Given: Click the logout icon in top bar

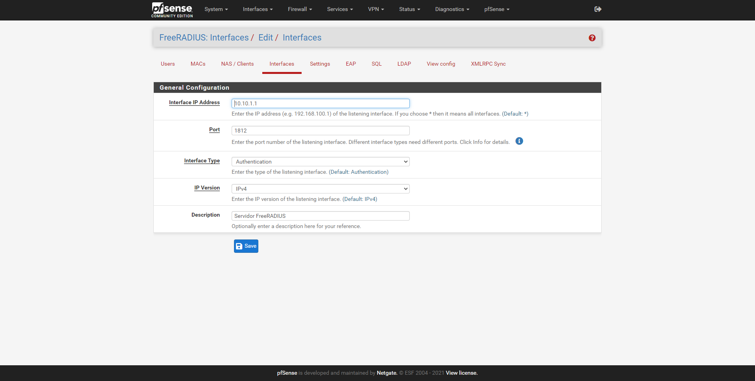Looking at the screenshot, I should (598, 9).
